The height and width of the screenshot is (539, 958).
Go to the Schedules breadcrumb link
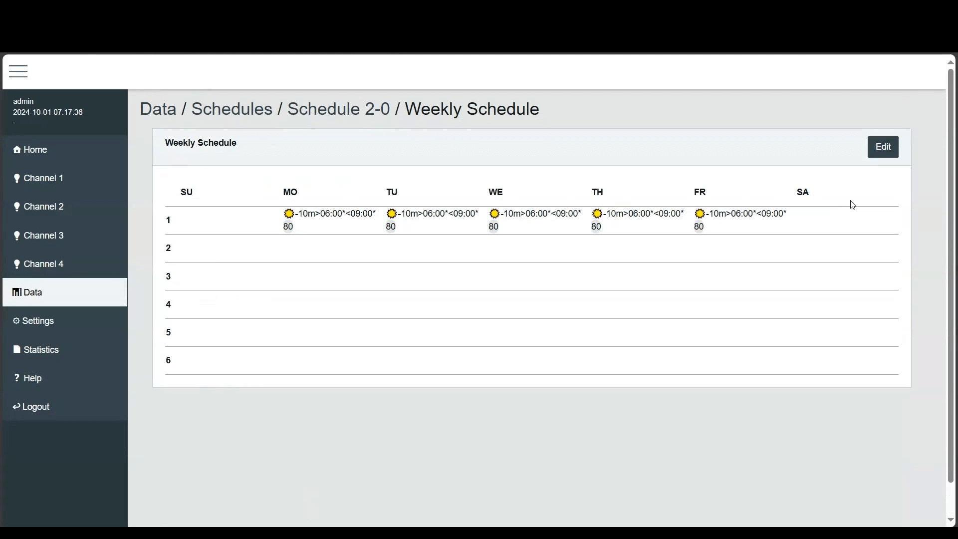pos(232,109)
